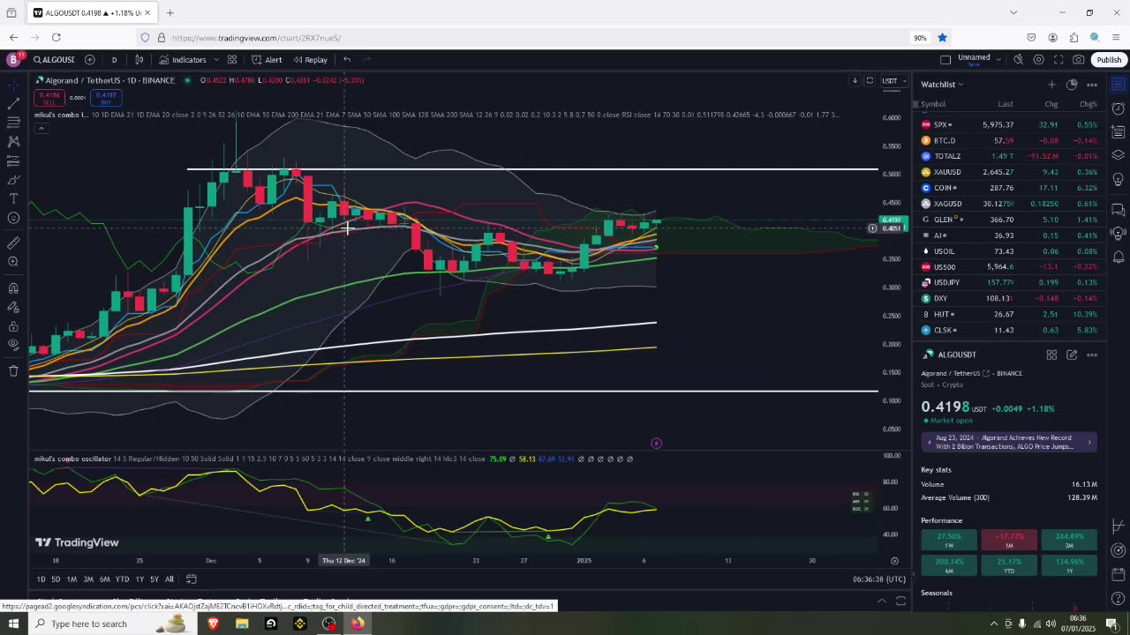Click the 06:36:38 (UTC) timezone selector

click(x=879, y=579)
